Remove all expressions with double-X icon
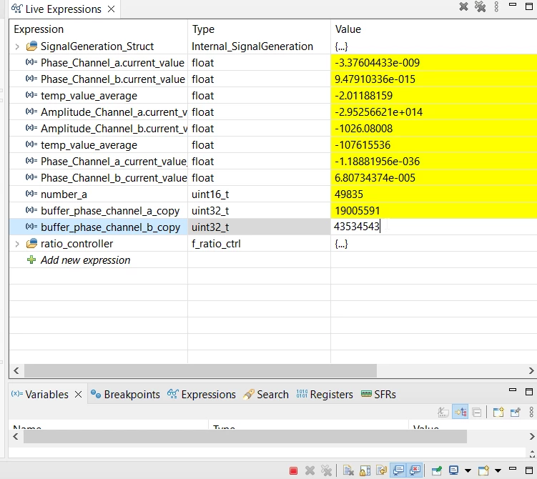537x479 pixels. click(480, 6)
